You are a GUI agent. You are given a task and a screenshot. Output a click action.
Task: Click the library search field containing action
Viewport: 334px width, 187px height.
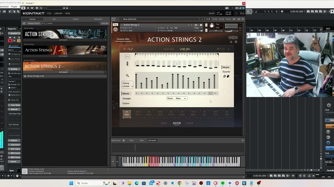click(x=73, y=23)
